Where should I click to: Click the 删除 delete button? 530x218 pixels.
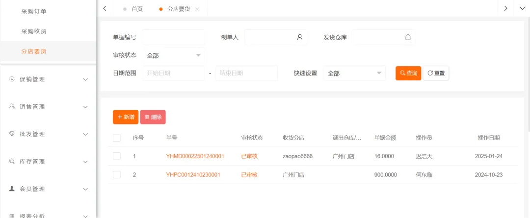tap(153, 117)
